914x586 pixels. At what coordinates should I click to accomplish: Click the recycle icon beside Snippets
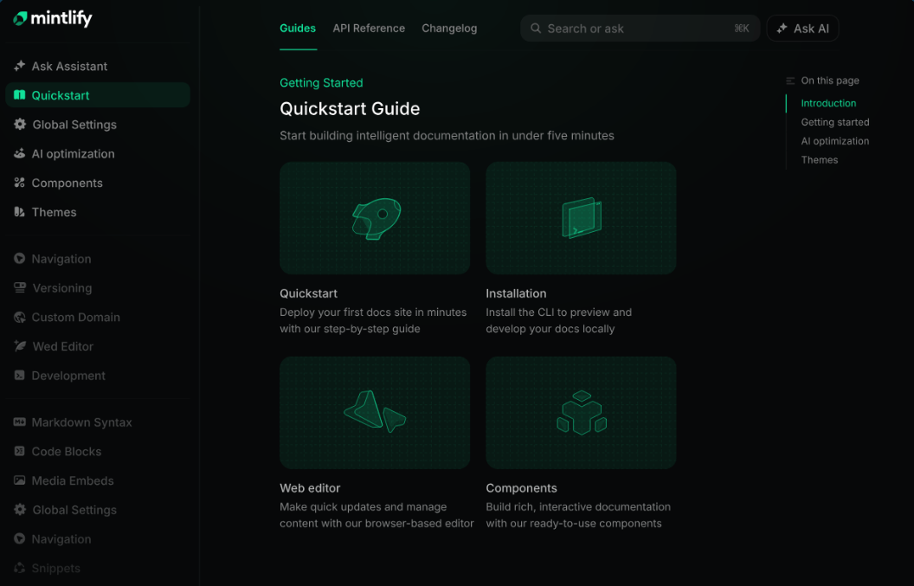point(19,567)
